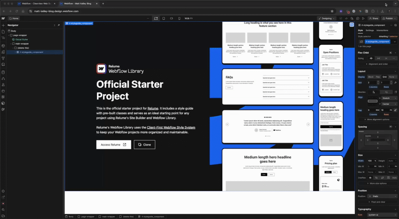Click the Share button
399x219 pixels.
[x=374, y=18]
